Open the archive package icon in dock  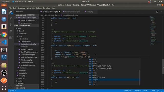(4, 65)
